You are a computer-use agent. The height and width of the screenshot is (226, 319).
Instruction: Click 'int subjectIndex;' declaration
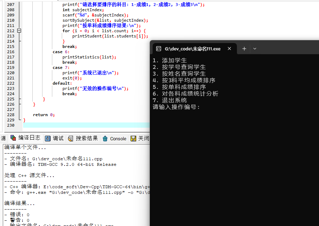click(83, 10)
